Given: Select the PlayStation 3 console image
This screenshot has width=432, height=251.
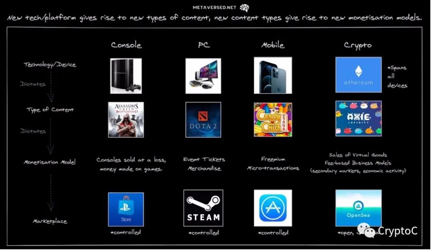Looking at the screenshot, I should [126, 75].
